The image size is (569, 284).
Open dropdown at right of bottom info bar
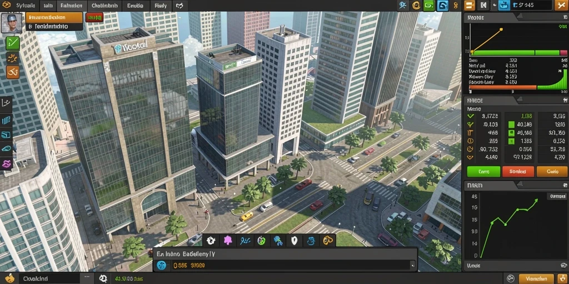click(412, 266)
